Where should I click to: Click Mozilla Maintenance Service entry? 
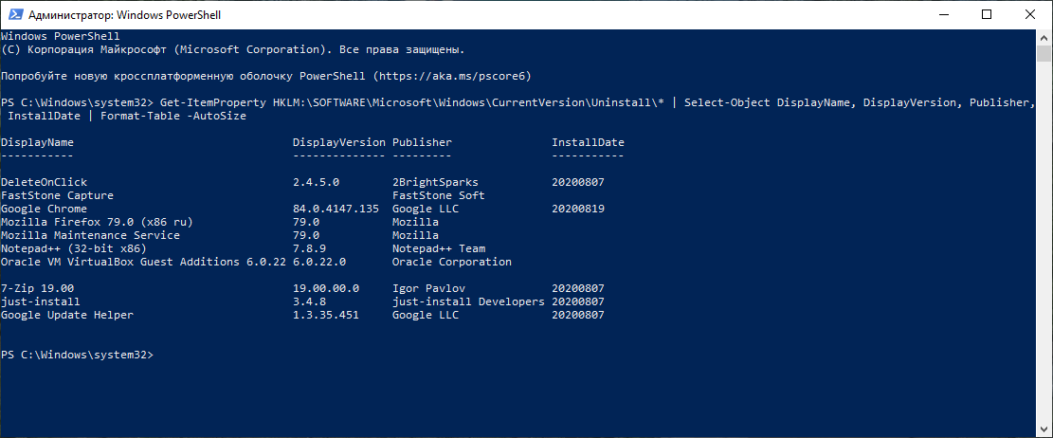click(x=90, y=235)
